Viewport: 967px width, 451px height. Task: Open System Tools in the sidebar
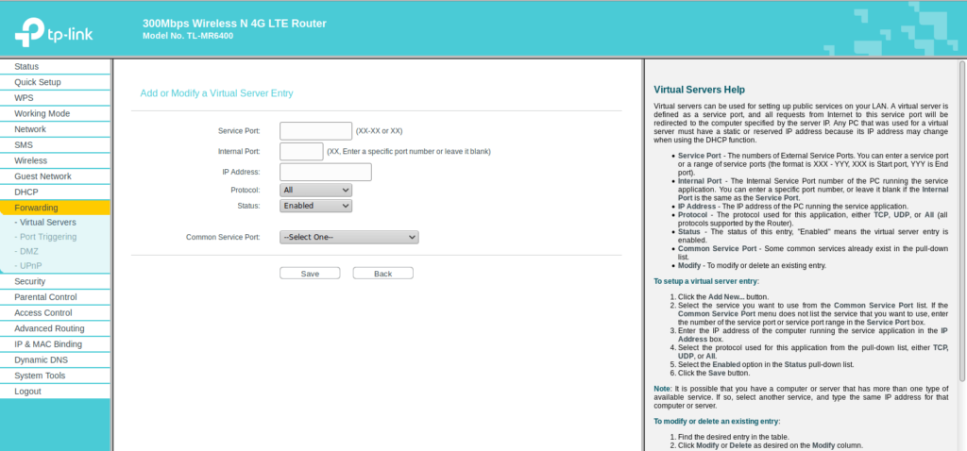pyautogui.click(x=40, y=376)
